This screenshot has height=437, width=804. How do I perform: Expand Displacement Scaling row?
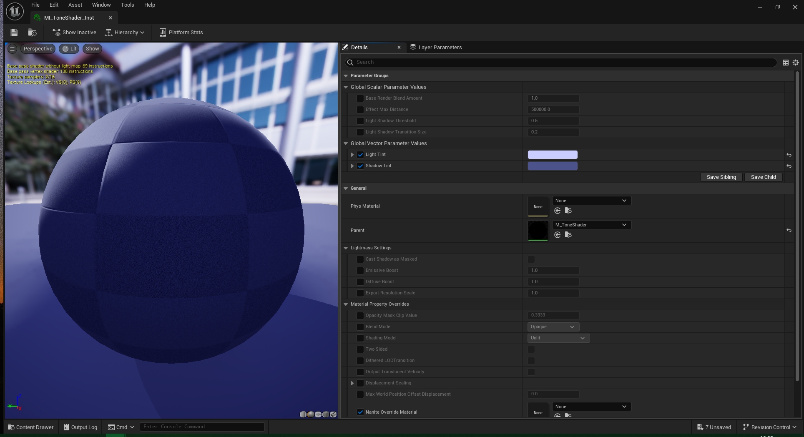point(352,383)
